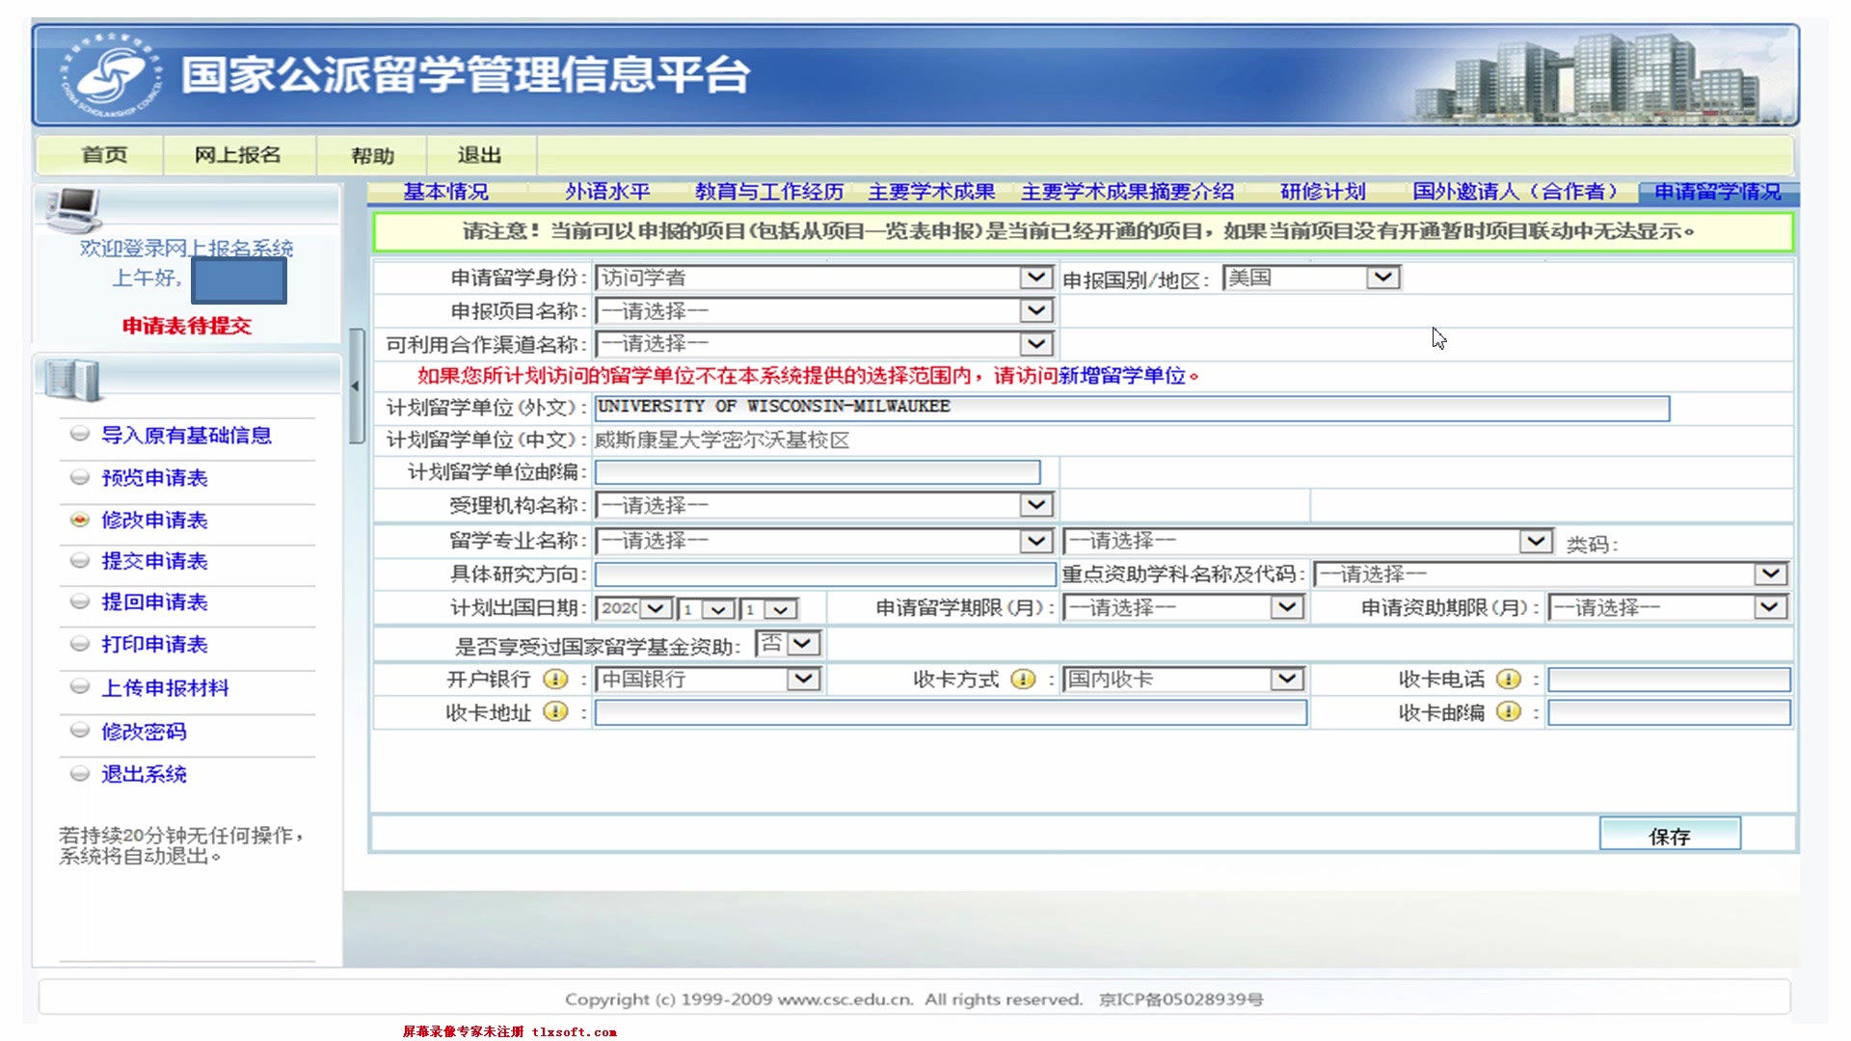This screenshot has height=1041, width=1851.
Task: Open the 可利用合作渠道名称 dropdown
Action: tap(824, 343)
